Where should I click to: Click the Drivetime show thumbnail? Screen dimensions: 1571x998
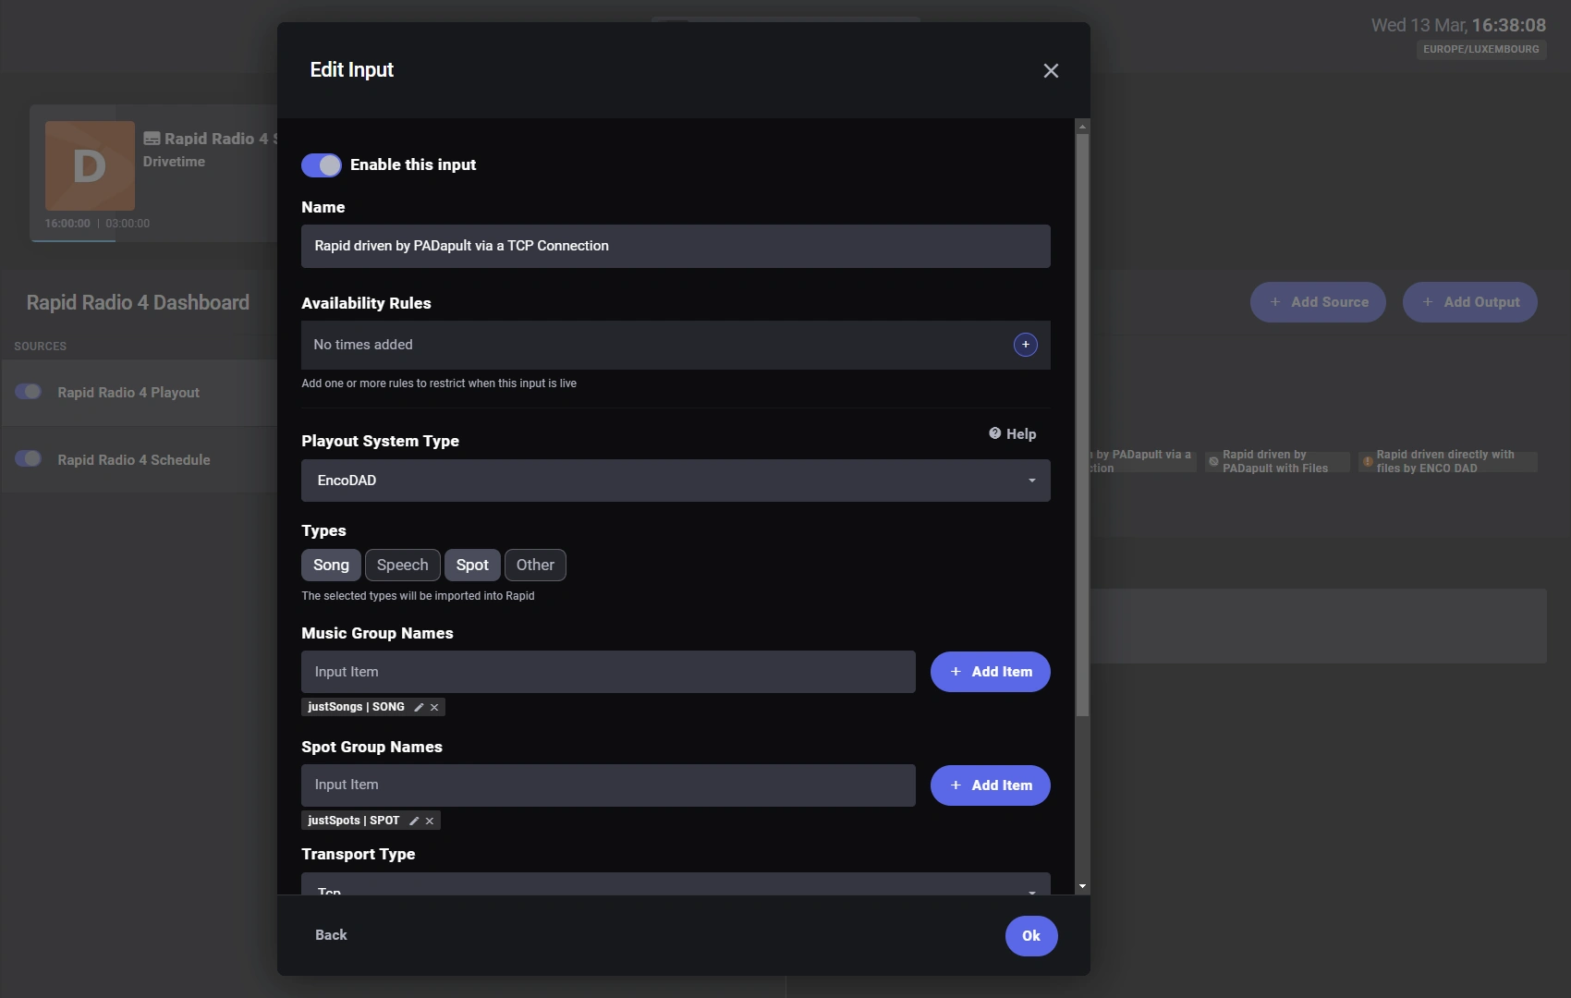90,165
